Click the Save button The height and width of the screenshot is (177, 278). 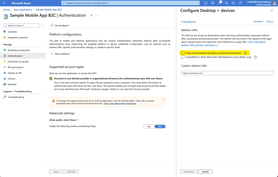[56, 172]
